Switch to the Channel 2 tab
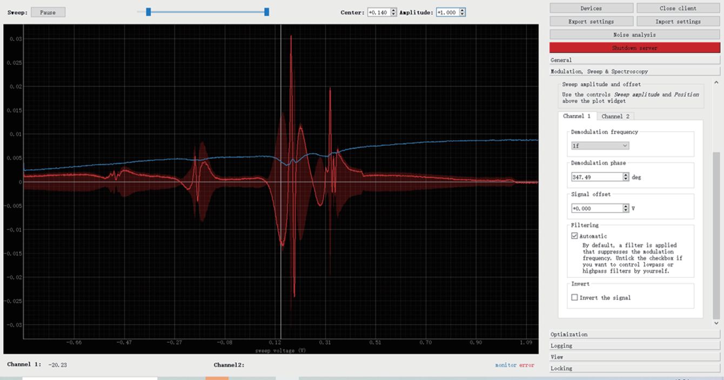 (x=615, y=116)
